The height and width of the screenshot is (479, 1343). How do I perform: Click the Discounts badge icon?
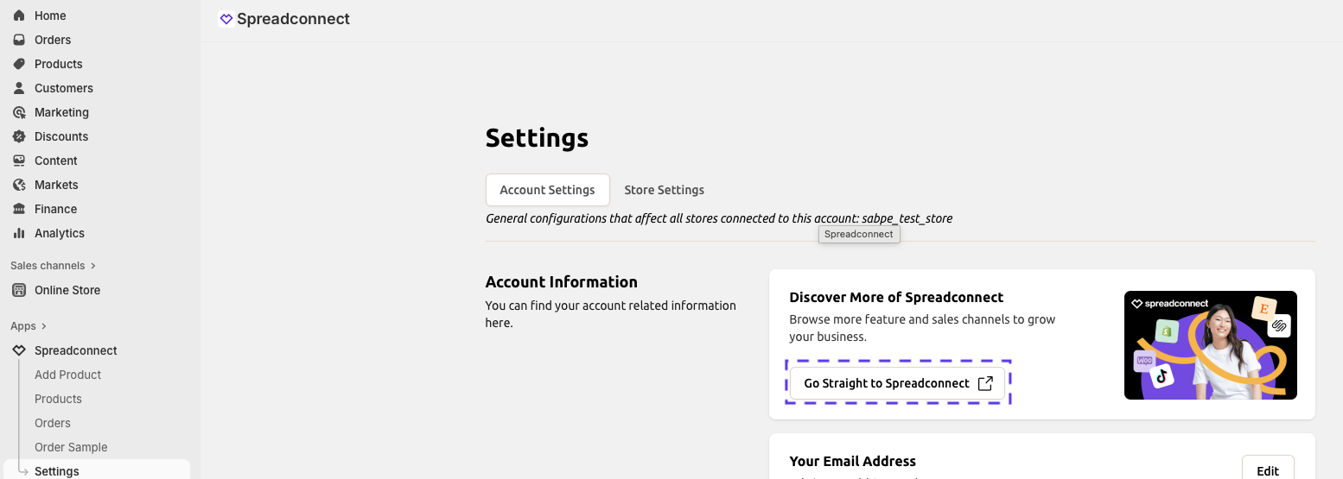(x=19, y=136)
